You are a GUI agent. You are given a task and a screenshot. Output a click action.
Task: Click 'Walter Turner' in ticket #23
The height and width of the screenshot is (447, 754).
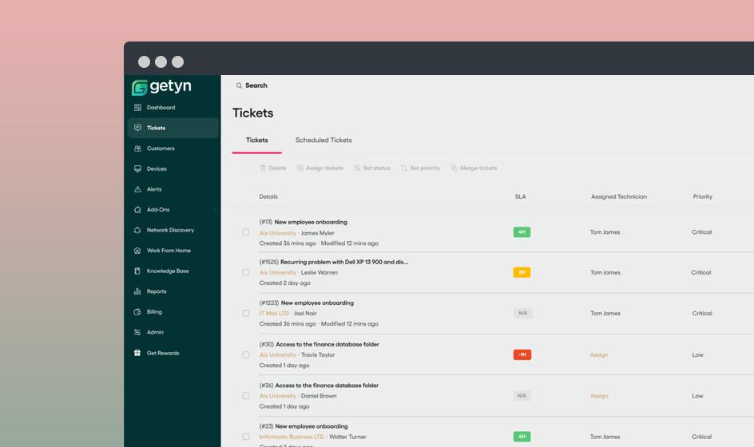347,437
